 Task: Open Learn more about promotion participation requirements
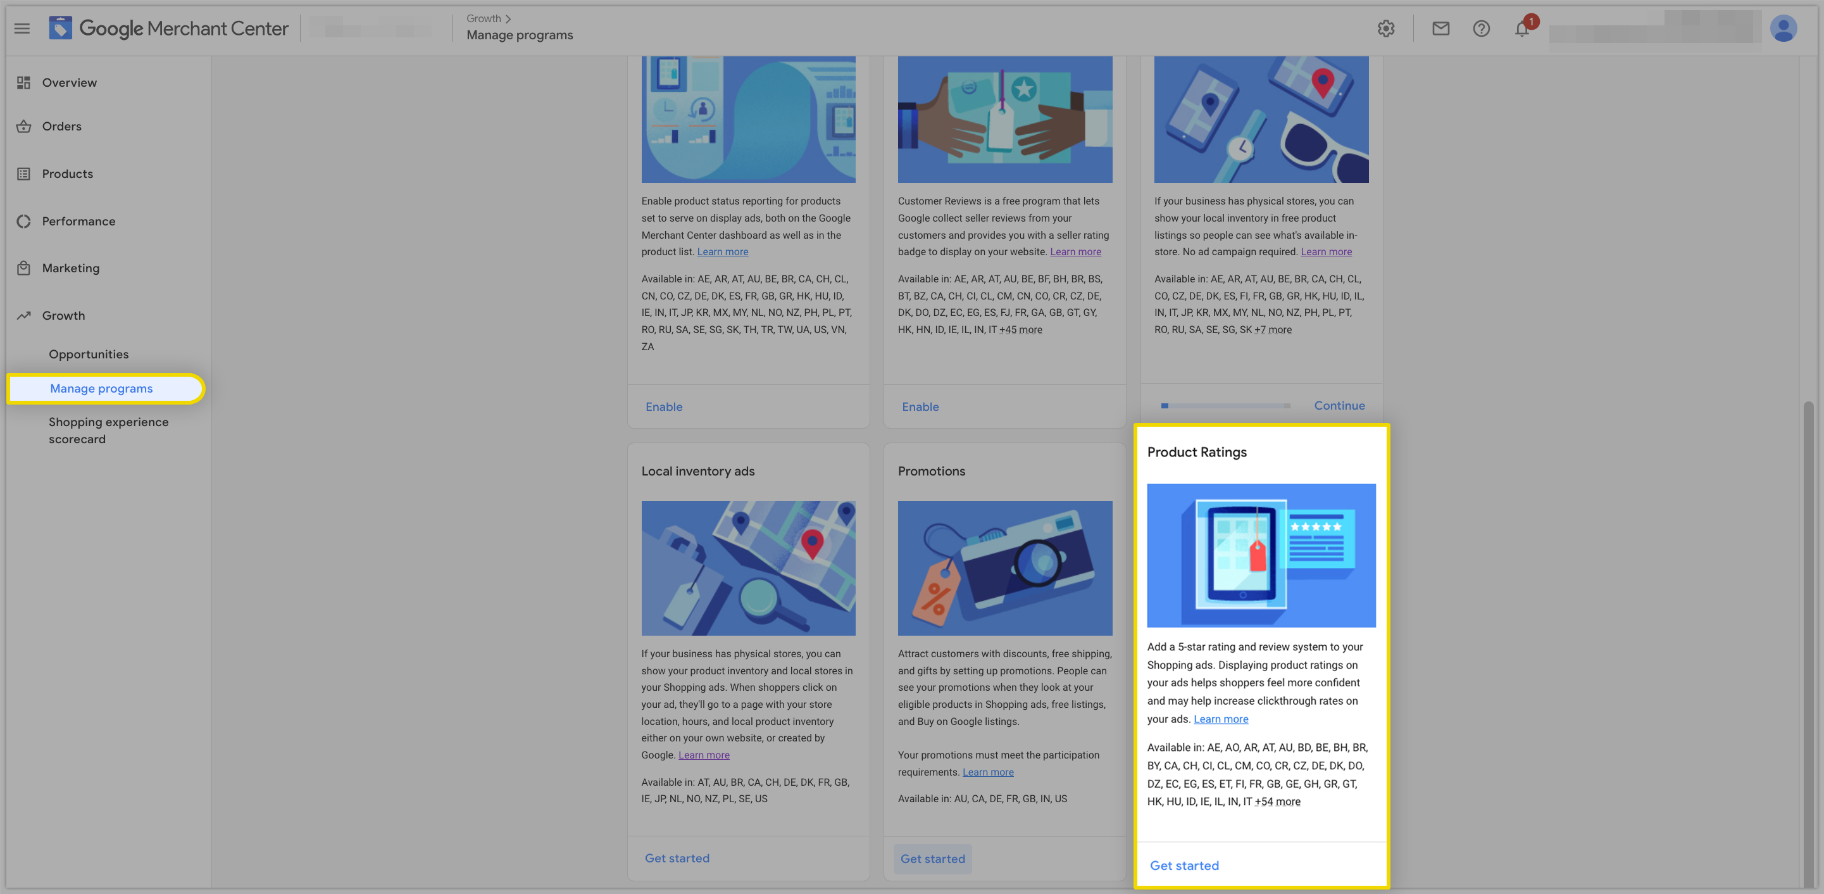click(988, 771)
